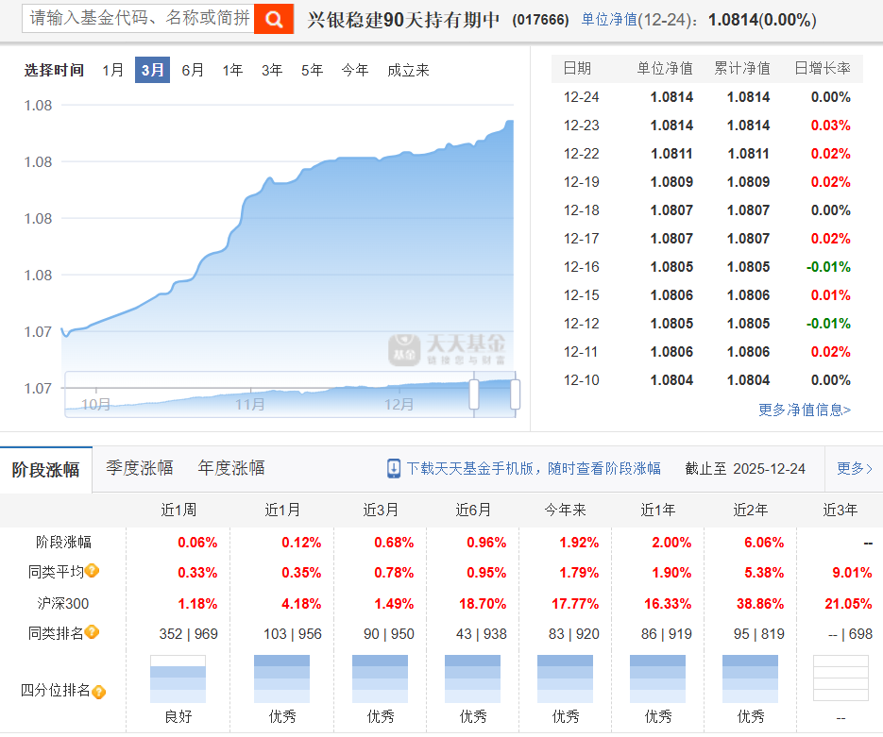Click the 今年来 quartile ranking bar
The width and height of the screenshot is (883, 737).
(565, 678)
